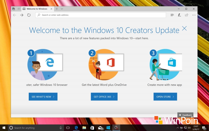The height and width of the screenshot is (131, 209).
Task: Click the Cortana microphone icon
Action: (61, 128)
